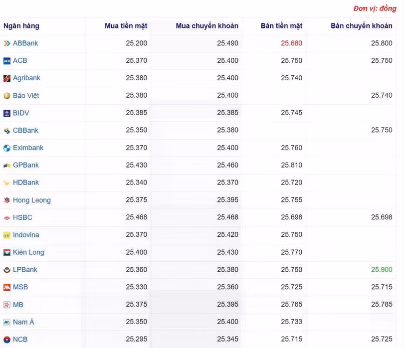Screen dimensions: 404x348
Task: Click the ABBank logo icon
Action: pyautogui.click(x=7, y=43)
